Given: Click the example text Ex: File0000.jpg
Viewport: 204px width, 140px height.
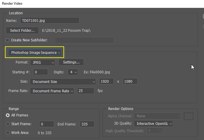Looking at the screenshot, I should (97, 72).
